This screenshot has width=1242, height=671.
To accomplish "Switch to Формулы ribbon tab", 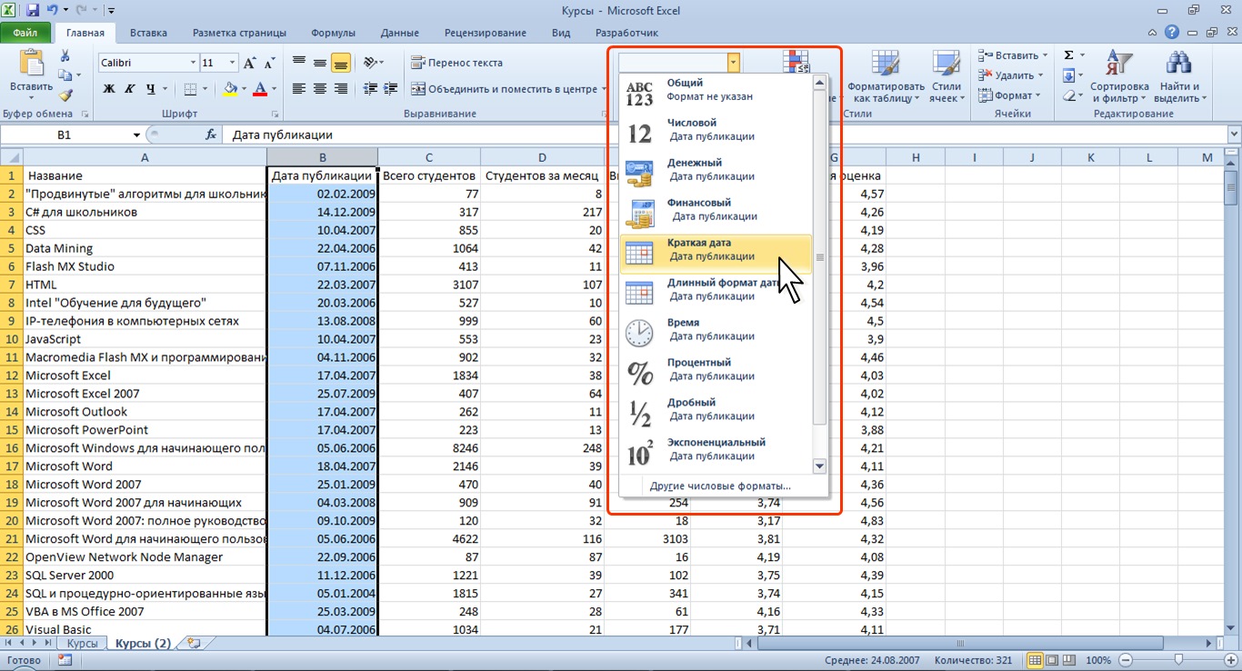I will pos(334,33).
